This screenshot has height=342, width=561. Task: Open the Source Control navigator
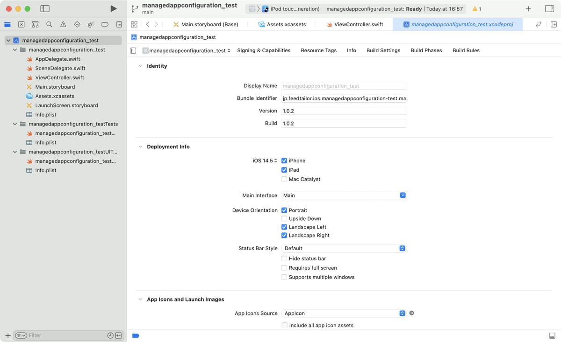pyautogui.click(x=22, y=24)
